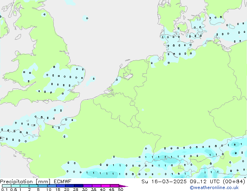The image size is (247, 191).
Task: Click the '(00+84)' forecast offset text
Action: click(234, 182)
